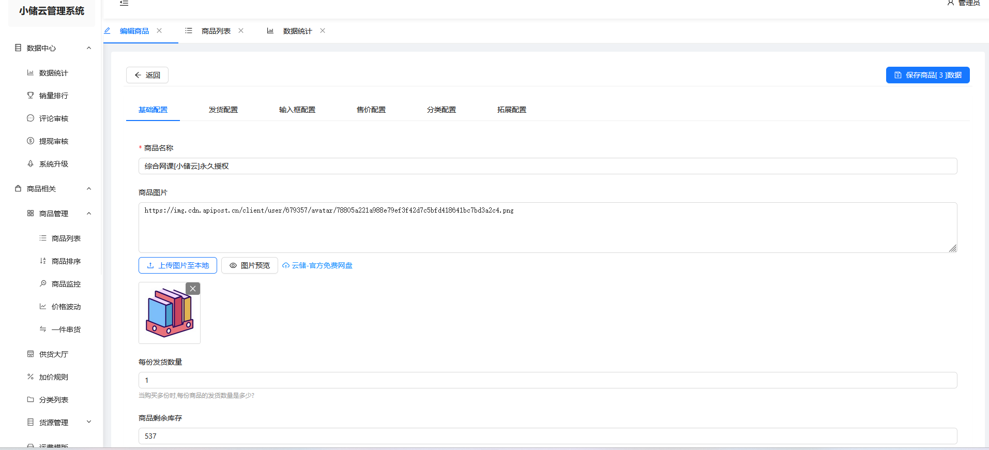Expand the 货源管理 submenu
989x450 pixels.
89,422
